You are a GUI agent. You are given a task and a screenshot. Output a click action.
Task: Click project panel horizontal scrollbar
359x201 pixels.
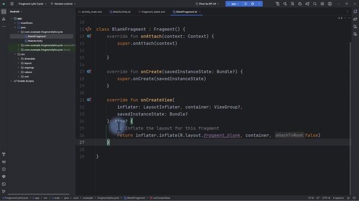pos(39,194)
